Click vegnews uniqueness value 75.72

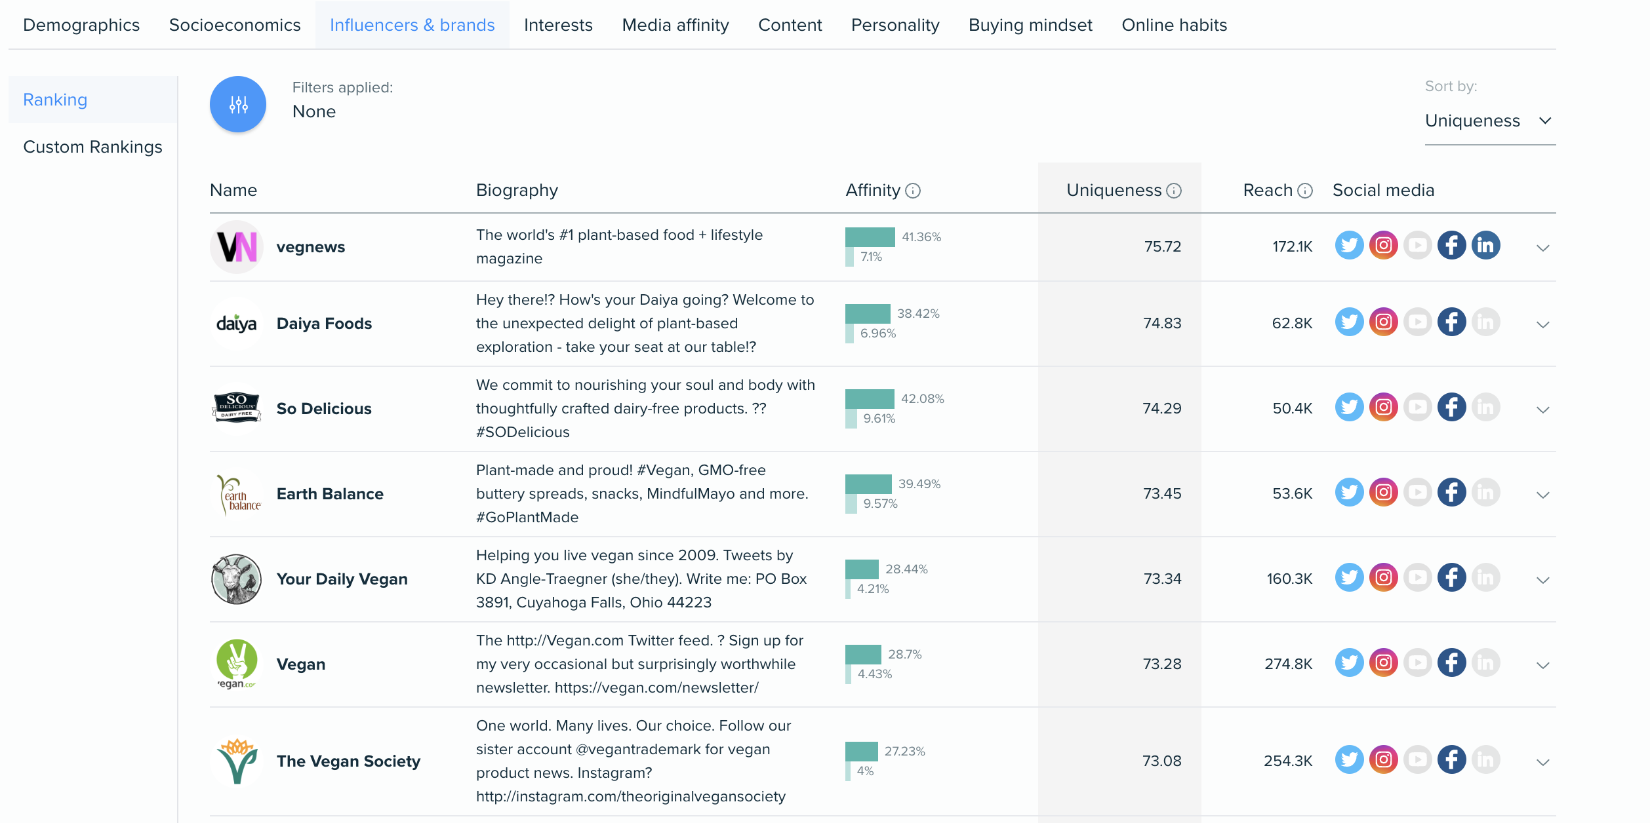[1162, 247]
